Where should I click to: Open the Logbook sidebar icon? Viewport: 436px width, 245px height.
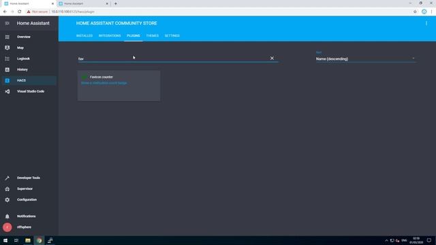tap(7, 59)
